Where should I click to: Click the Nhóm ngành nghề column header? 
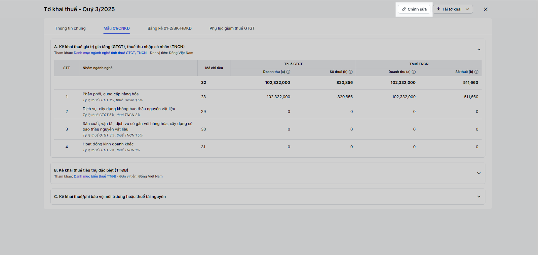click(x=98, y=68)
